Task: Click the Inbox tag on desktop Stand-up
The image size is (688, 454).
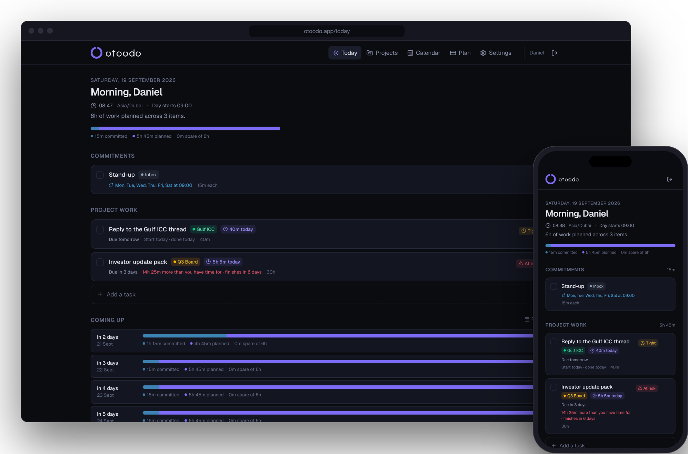Action: (149, 175)
